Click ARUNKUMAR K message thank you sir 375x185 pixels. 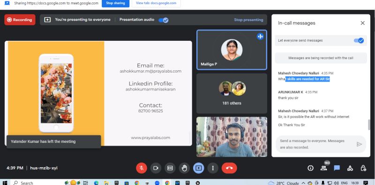click(x=288, y=98)
